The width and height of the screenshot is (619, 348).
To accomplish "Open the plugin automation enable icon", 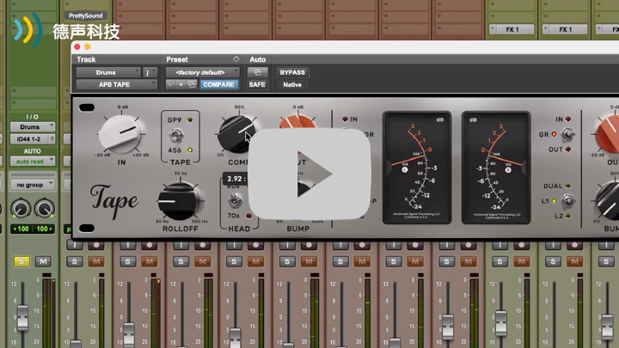I will (257, 72).
